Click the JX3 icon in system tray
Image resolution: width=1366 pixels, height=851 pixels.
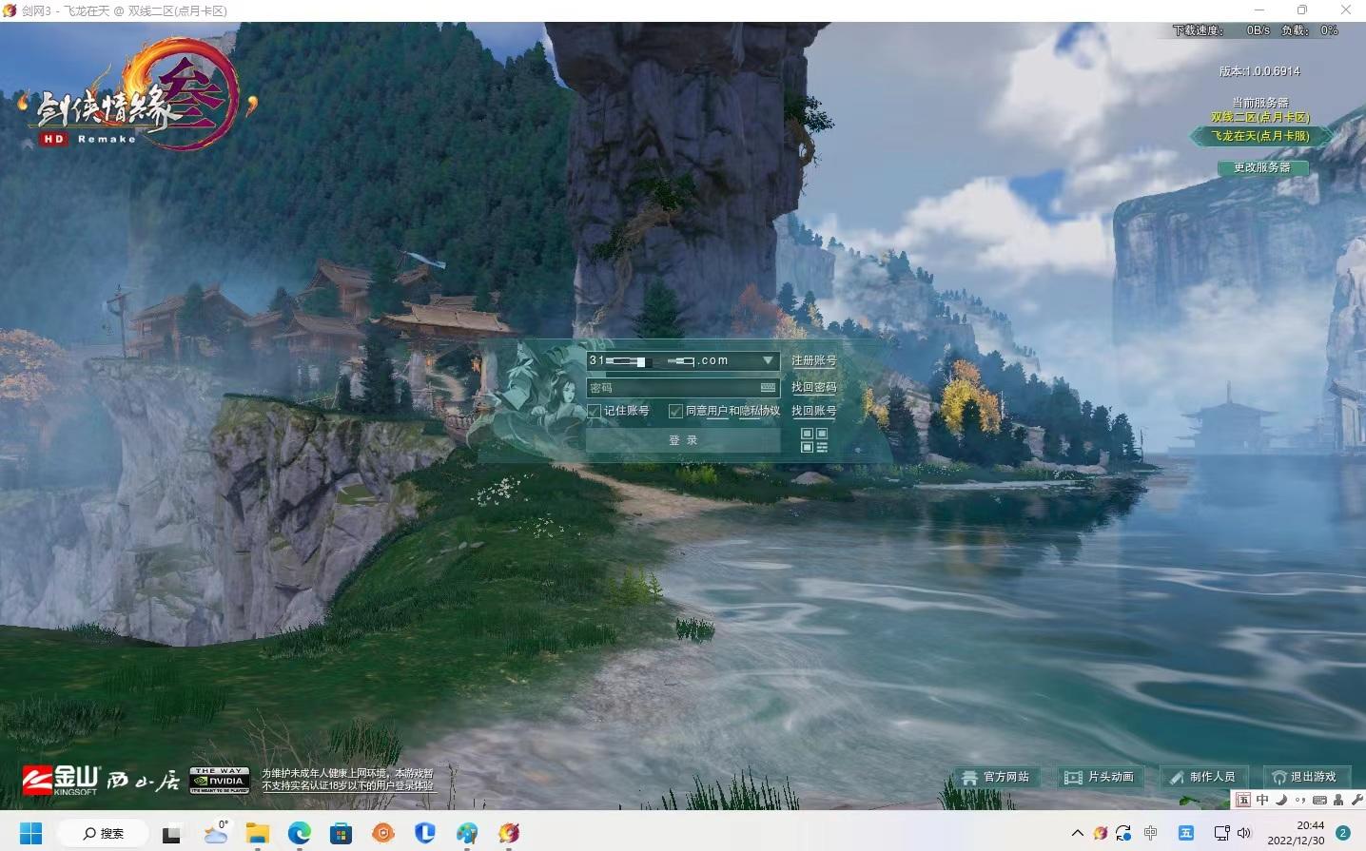[x=1101, y=834]
